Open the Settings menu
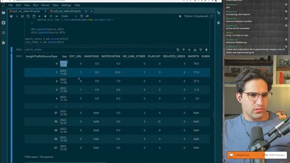The image size is (290, 163). [x=67, y=5]
